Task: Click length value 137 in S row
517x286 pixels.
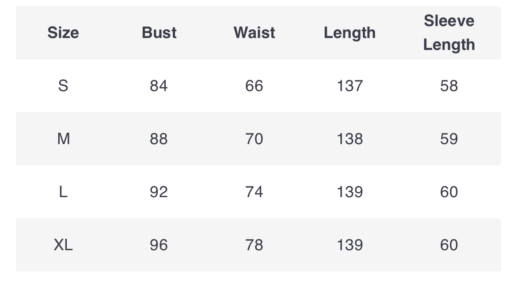Action: 350,86
